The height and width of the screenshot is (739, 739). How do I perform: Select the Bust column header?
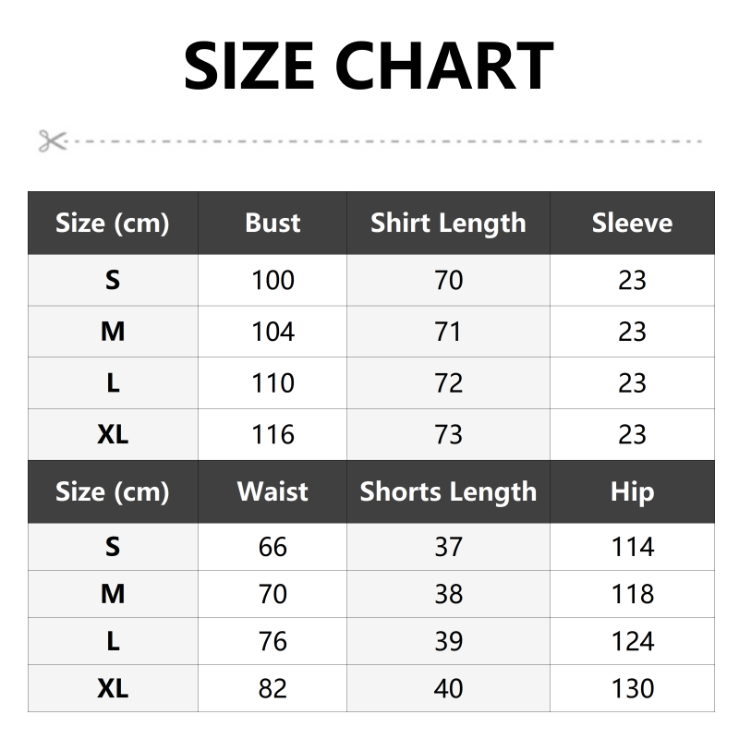pos(273,223)
